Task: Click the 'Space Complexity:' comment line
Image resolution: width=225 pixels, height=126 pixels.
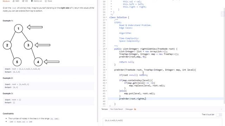Action: pos(129,41)
